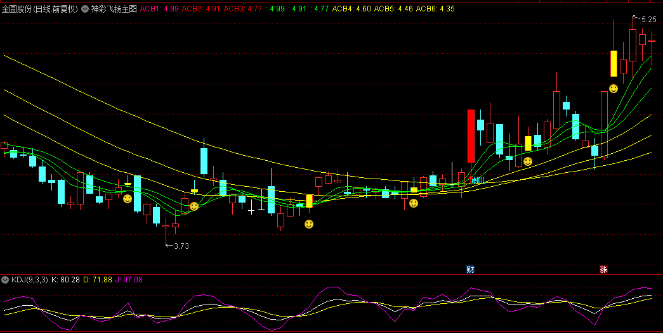The height and width of the screenshot is (333, 663).
Task: Click the KDJ(9,3,3) indicator label
Action: coord(30,279)
